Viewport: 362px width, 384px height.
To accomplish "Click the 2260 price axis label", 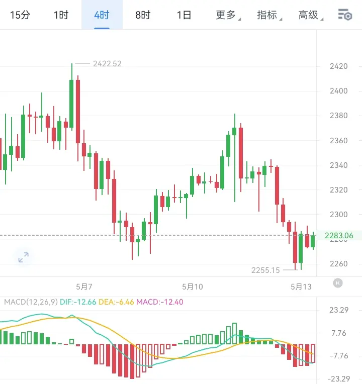I will (x=339, y=264).
